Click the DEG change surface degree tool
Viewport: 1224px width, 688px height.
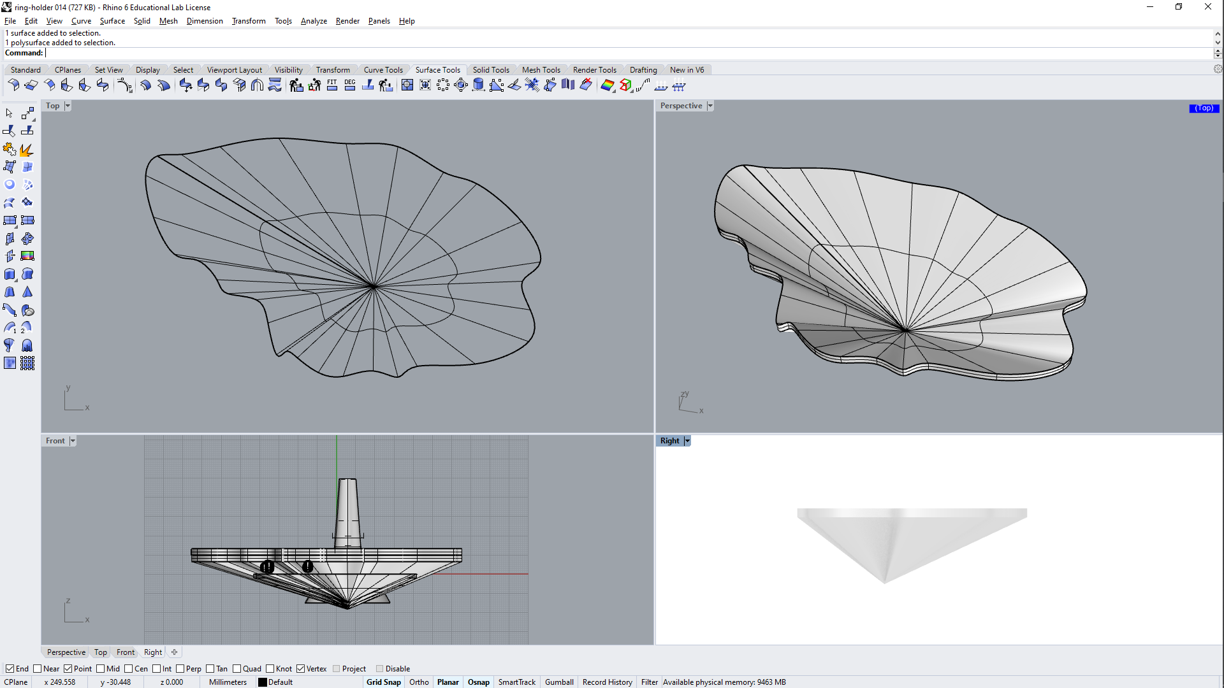click(350, 85)
